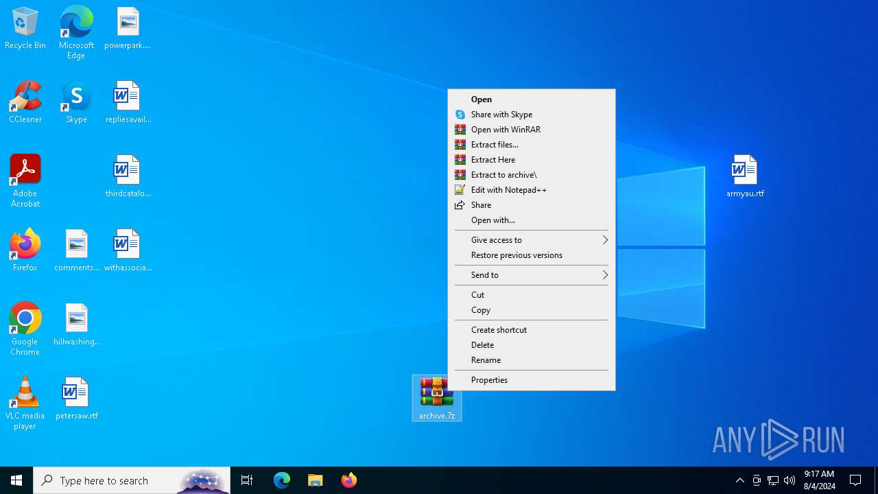The width and height of the screenshot is (878, 494).
Task: Open the network status tray icon
Action: [773, 480]
